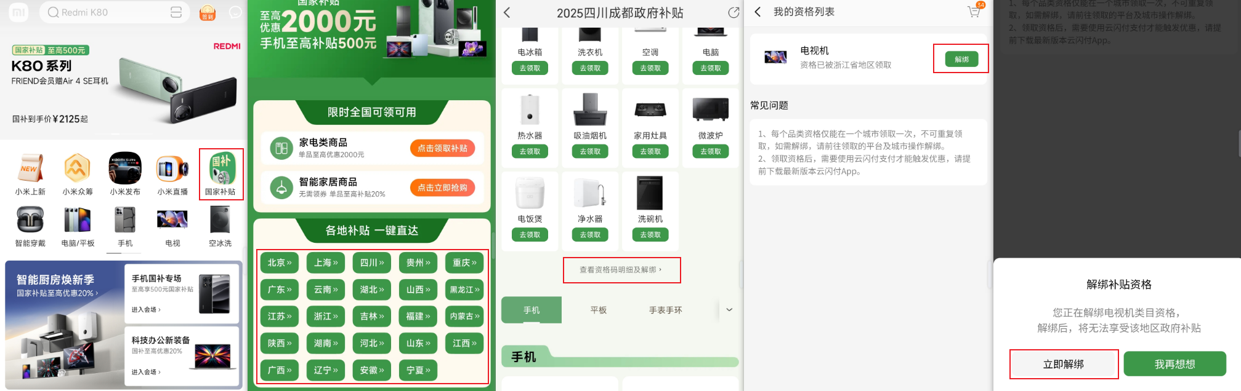1241x391 pixels.
Task: Tap the 家用灶具 product icon
Action: [x=650, y=109]
